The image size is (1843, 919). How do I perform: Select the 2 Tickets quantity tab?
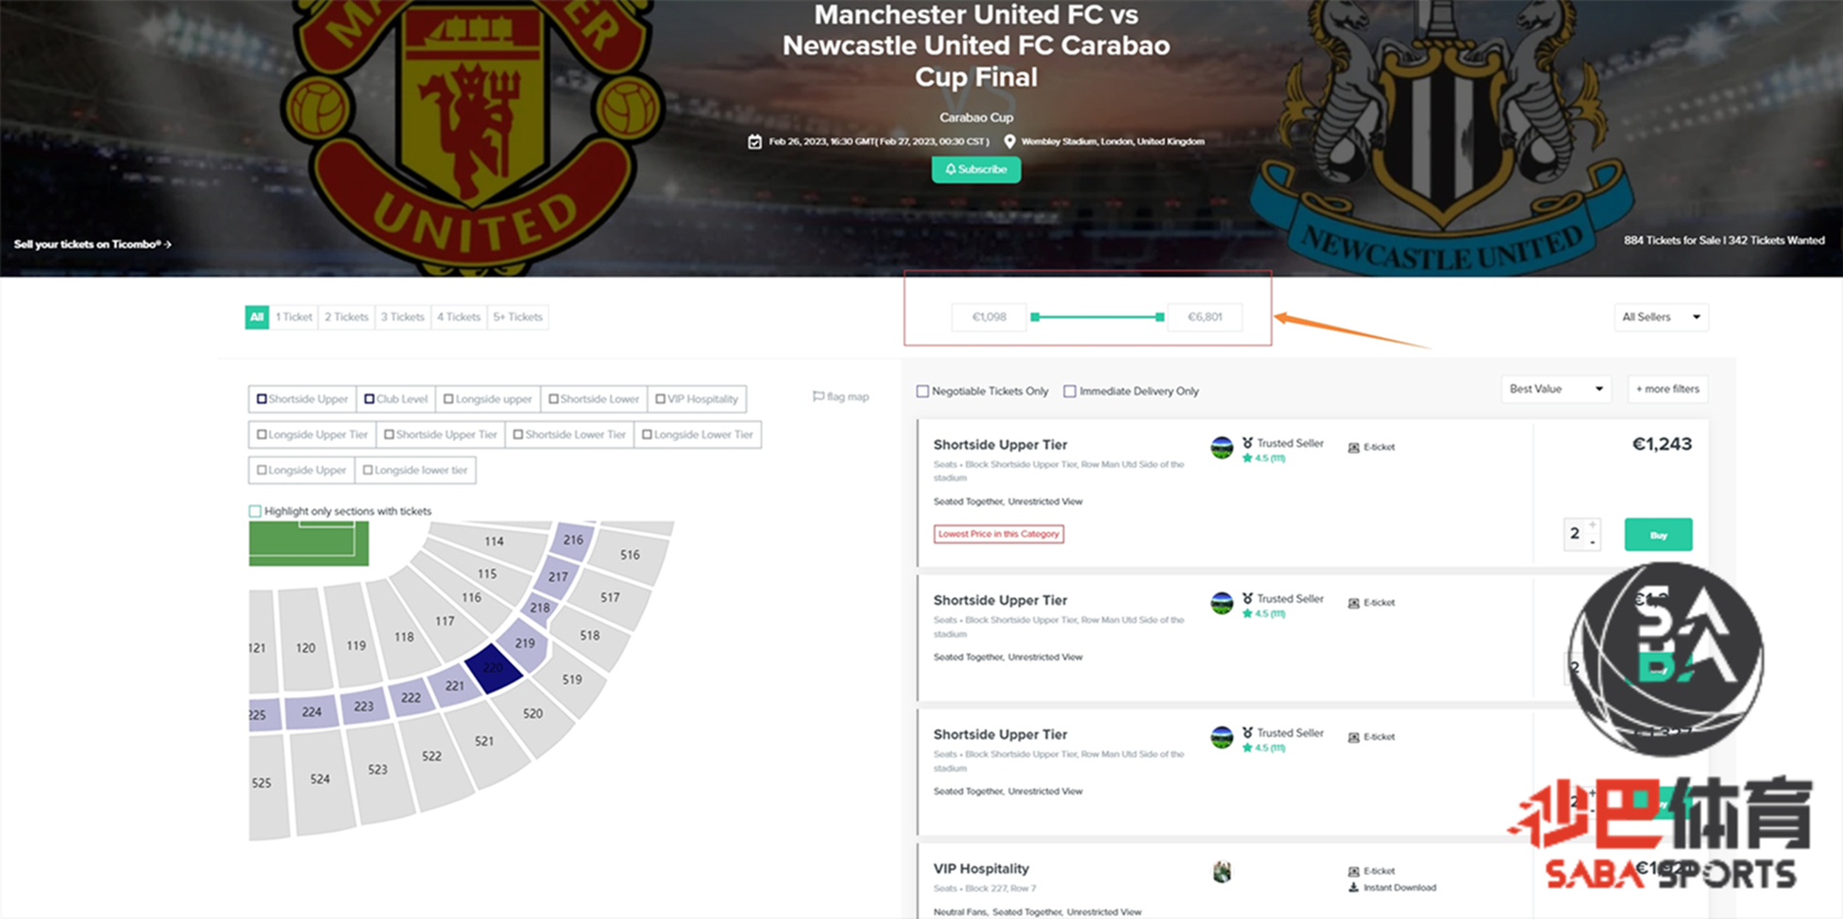coord(347,317)
